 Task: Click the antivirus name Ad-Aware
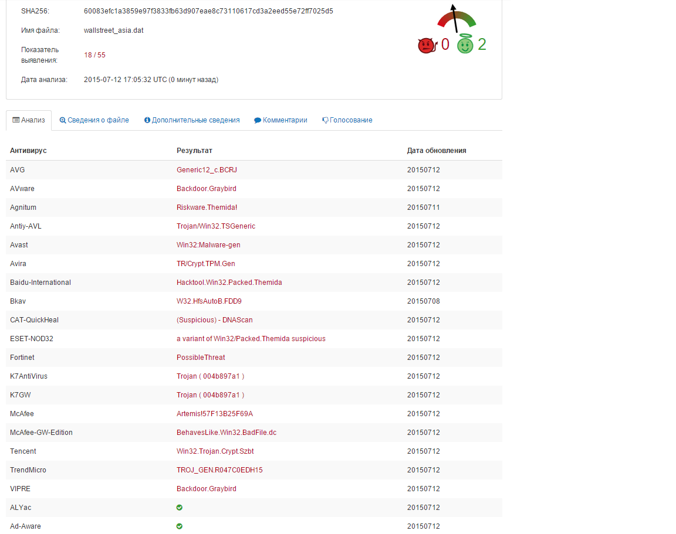tap(25, 526)
